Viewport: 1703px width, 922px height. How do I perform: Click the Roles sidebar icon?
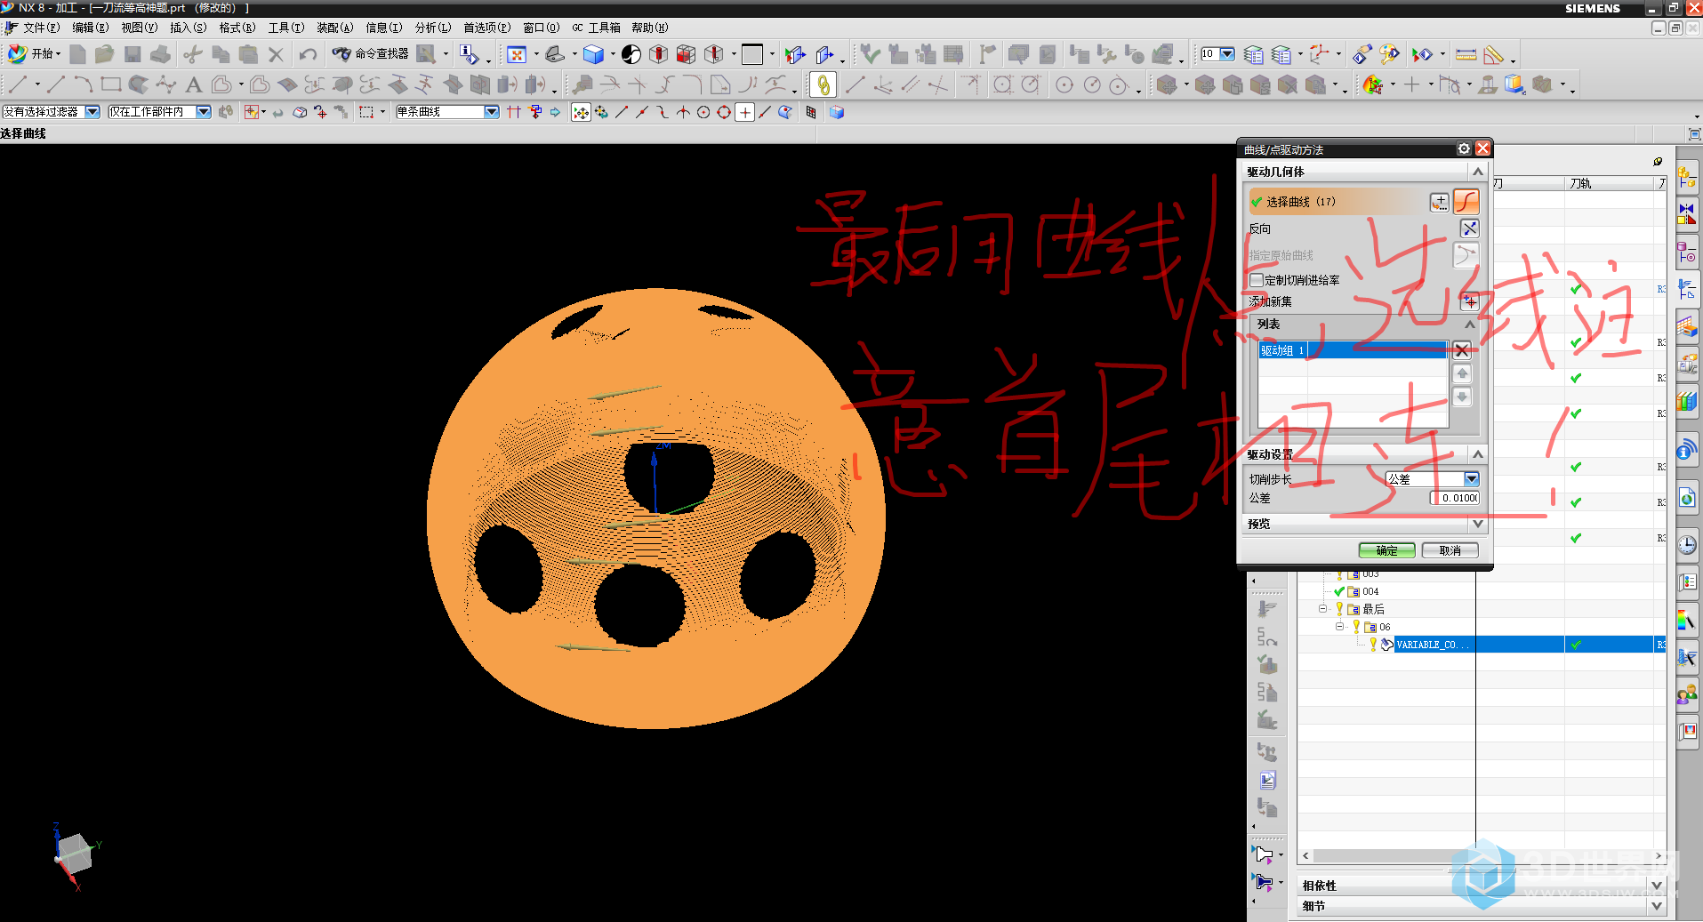(x=1687, y=694)
